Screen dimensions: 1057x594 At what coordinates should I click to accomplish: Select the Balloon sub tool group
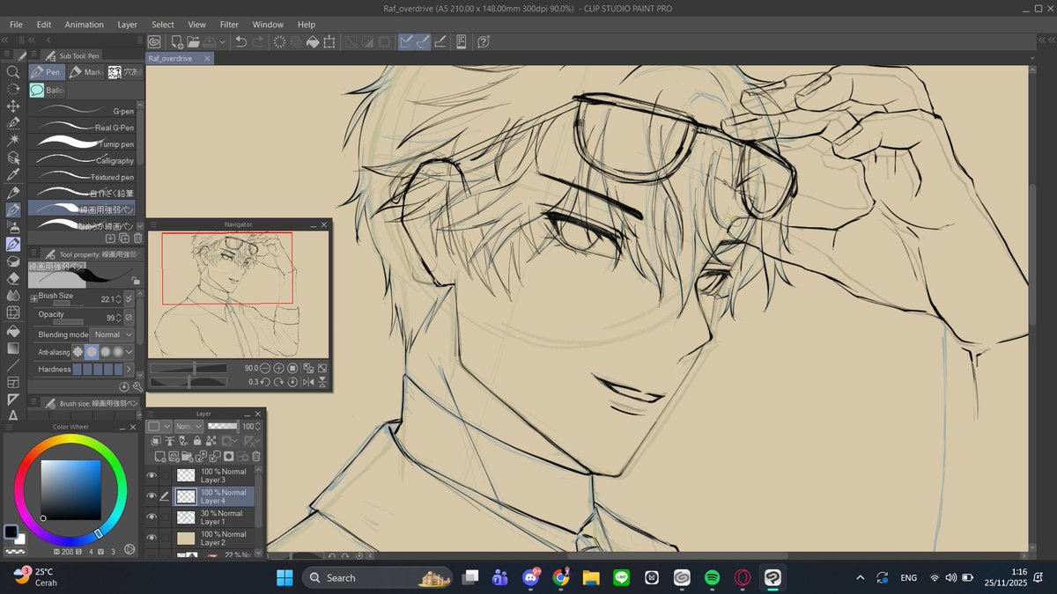[x=47, y=90]
